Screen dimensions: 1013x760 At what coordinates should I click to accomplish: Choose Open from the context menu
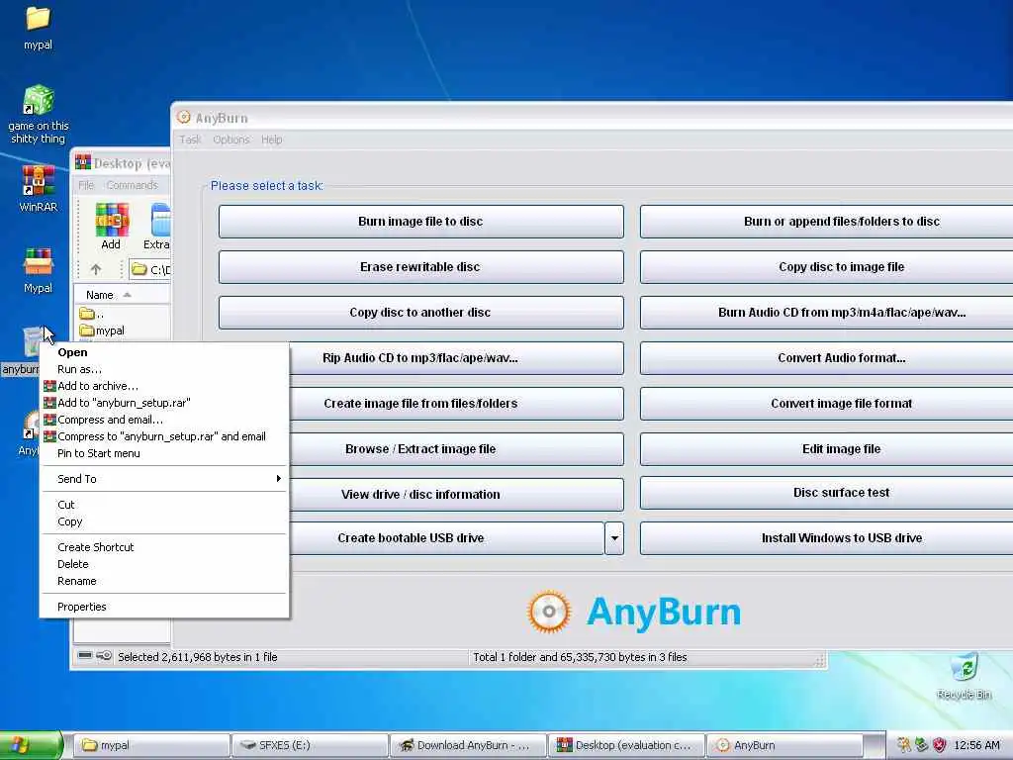[164, 352]
